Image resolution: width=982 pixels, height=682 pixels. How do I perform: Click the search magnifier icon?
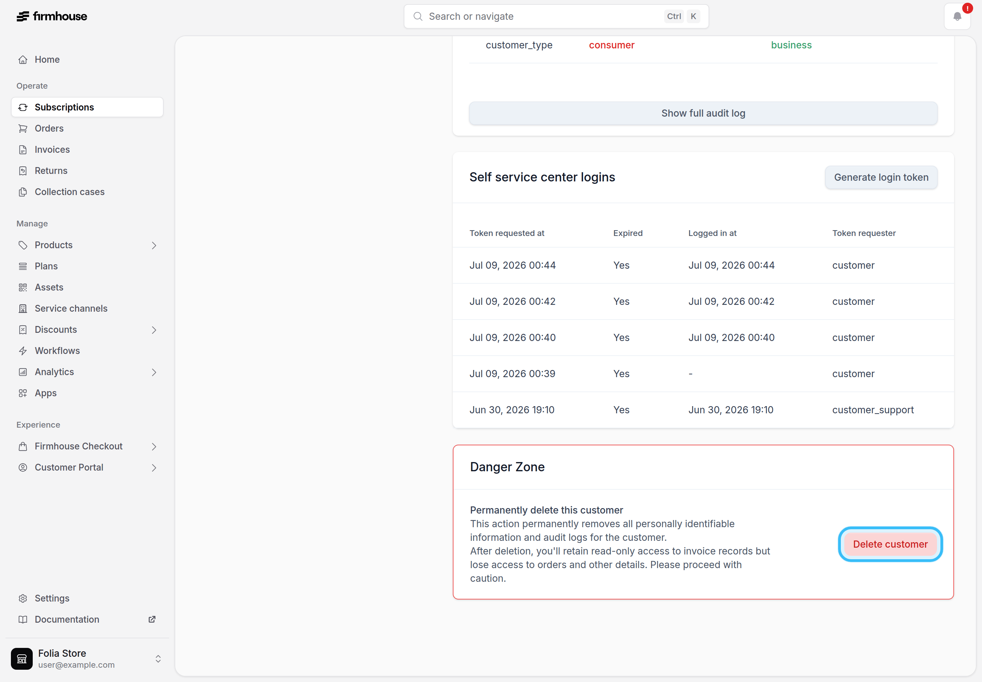418,16
